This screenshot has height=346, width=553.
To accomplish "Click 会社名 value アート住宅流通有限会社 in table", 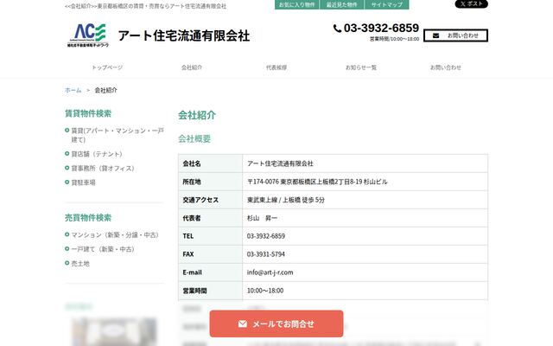I will [280, 163].
